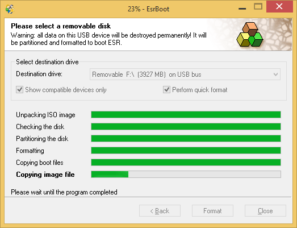Click the 'Copying boot files' label
This screenshot has width=297, height=228.
pyautogui.click(x=40, y=163)
